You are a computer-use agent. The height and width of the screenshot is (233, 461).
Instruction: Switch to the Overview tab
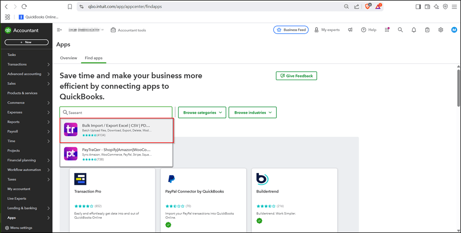pos(69,58)
